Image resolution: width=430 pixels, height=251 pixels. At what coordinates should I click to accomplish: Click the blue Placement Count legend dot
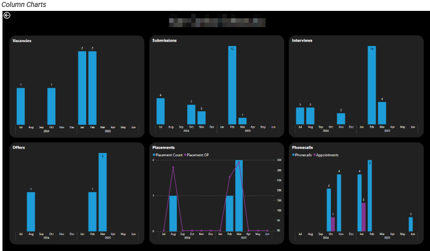tap(154, 155)
